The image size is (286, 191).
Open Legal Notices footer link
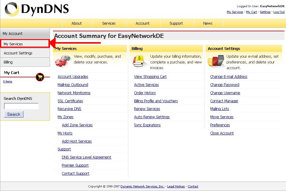tap(176, 186)
